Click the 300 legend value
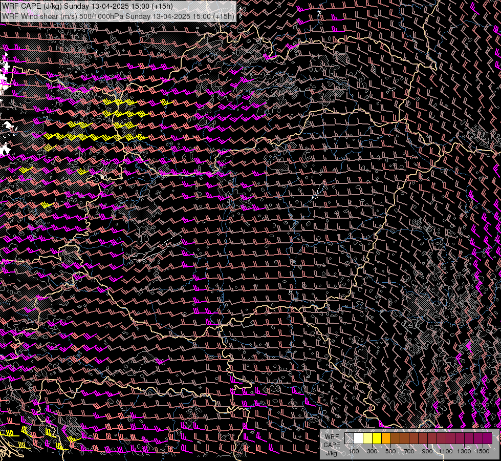The height and width of the screenshot is (461, 501). [x=372, y=451]
